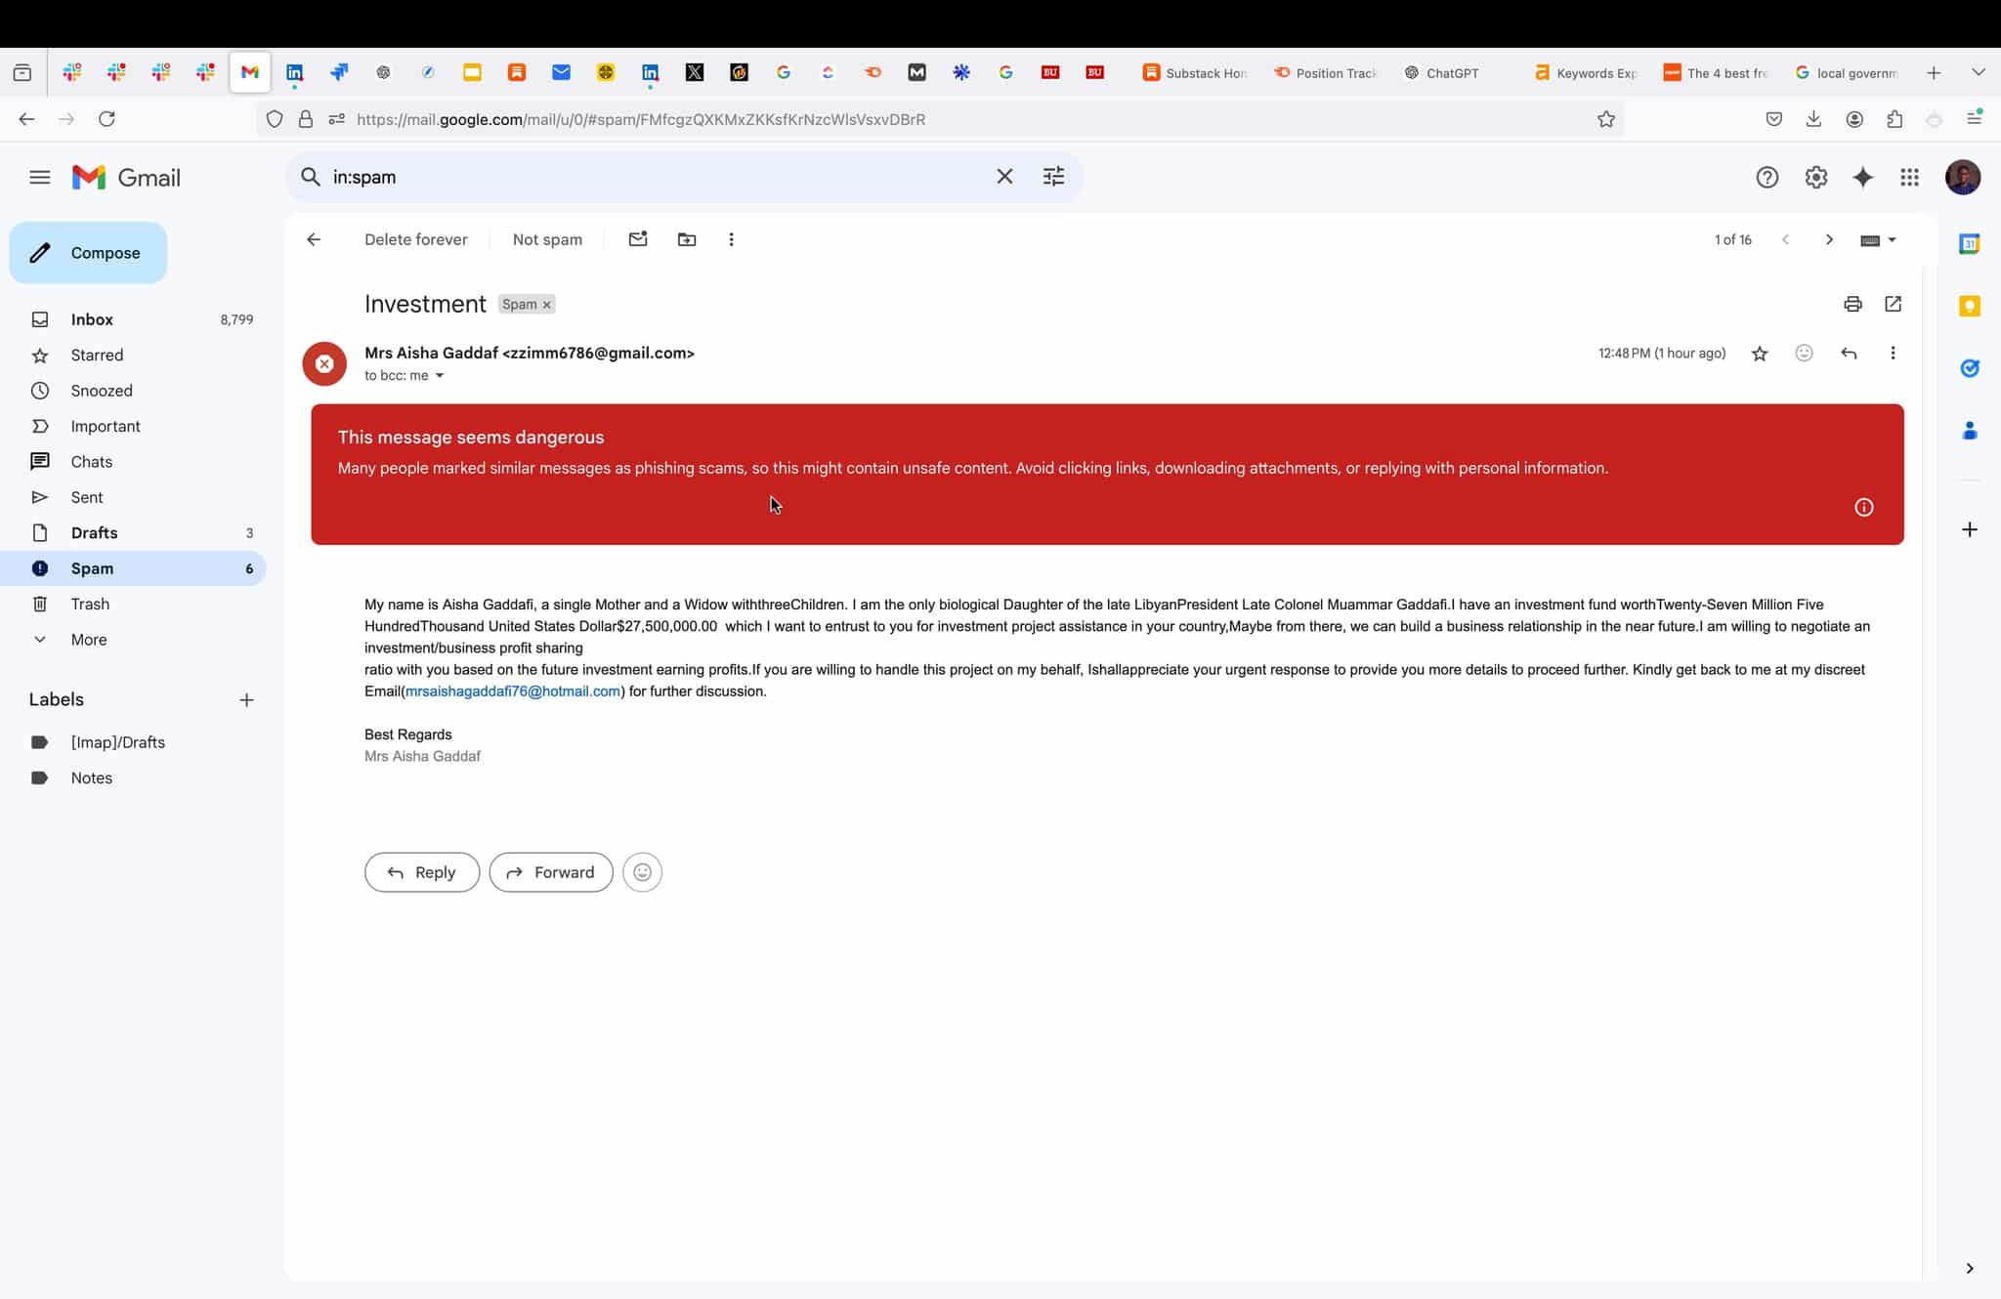Click the mark as unread envelope icon

click(x=638, y=239)
